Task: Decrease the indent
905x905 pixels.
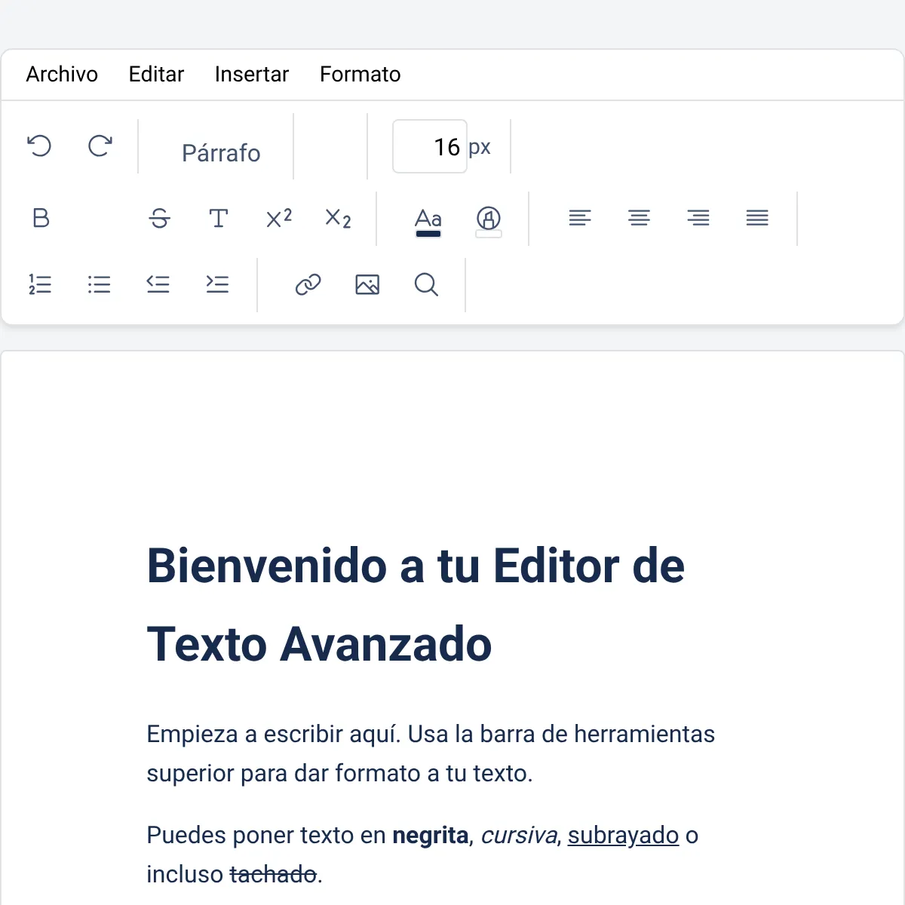Action: tap(158, 284)
